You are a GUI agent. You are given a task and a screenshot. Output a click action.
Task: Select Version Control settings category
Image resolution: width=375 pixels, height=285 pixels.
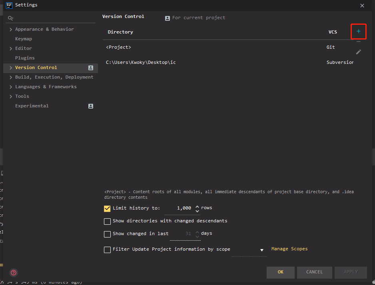click(36, 67)
